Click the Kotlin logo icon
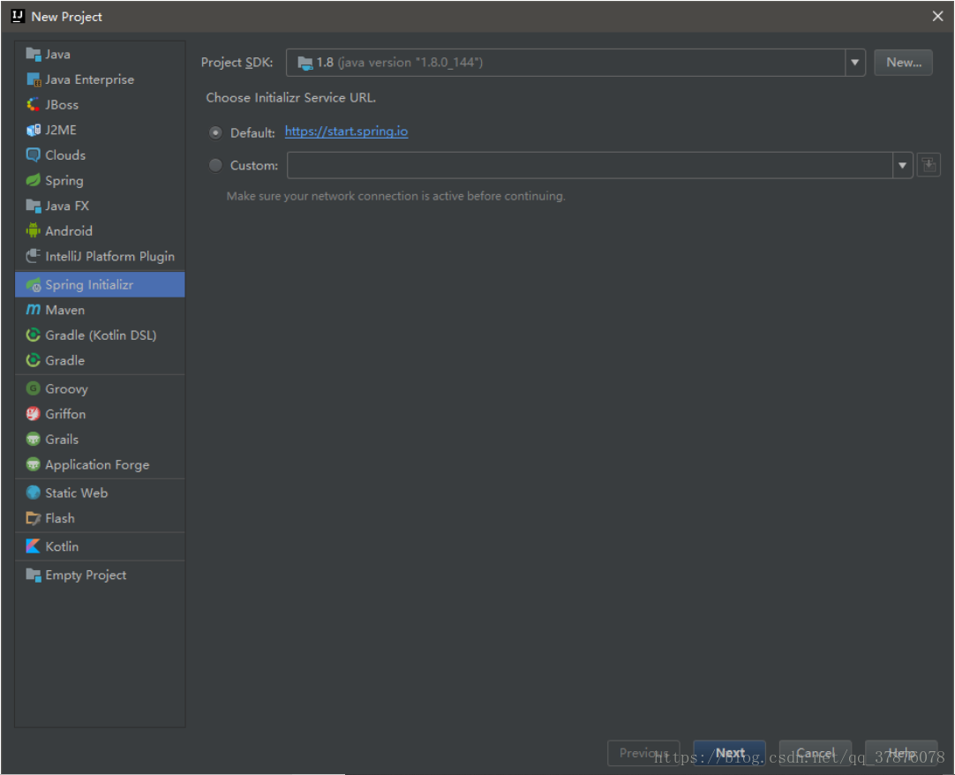The width and height of the screenshot is (955, 775). point(33,546)
